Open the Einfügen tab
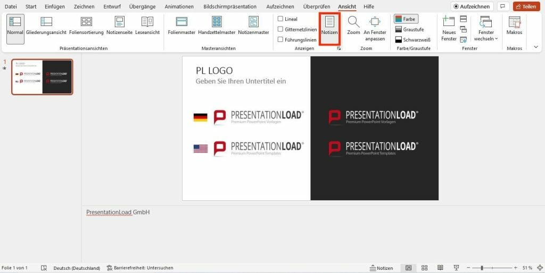The width and height of the screenshot is (545, 273). click(x=55, y=6)
